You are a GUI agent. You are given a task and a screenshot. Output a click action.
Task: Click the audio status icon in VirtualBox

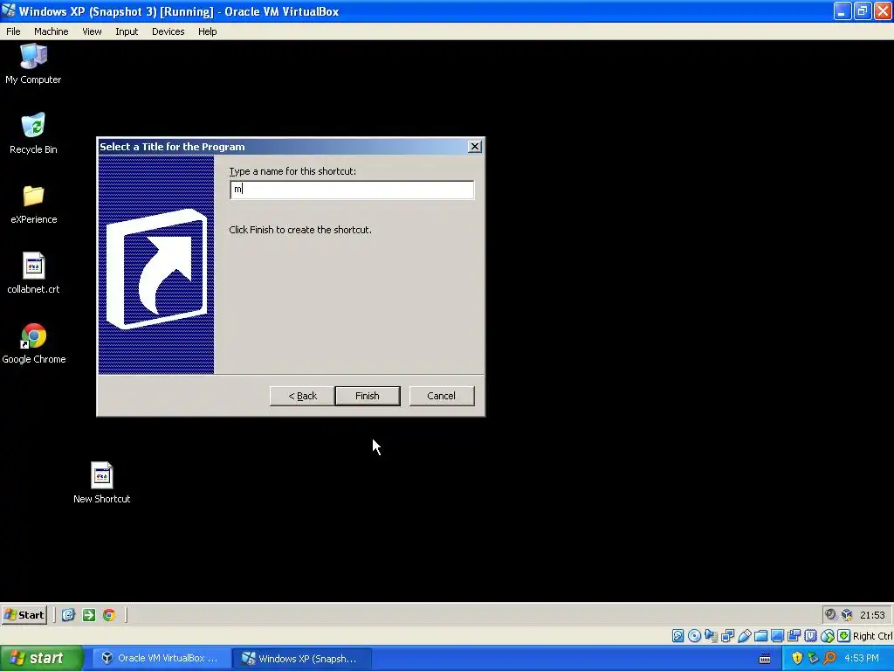coord(711,636)
